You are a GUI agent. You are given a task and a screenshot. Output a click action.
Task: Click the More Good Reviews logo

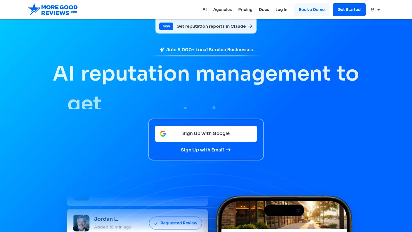(53, 9)
